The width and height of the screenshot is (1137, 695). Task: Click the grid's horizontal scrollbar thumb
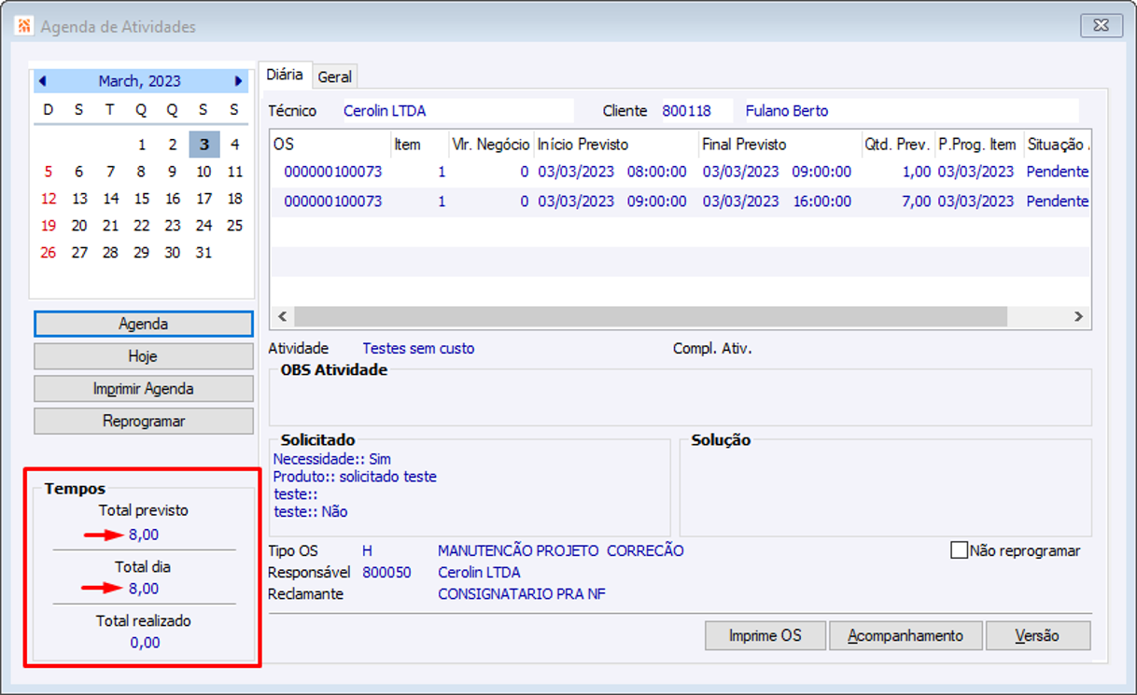point(651,316)
